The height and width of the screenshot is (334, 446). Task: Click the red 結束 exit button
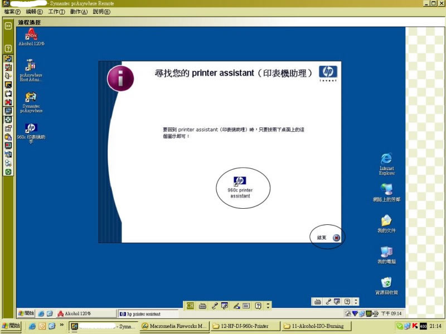click(x=337, y=238)
